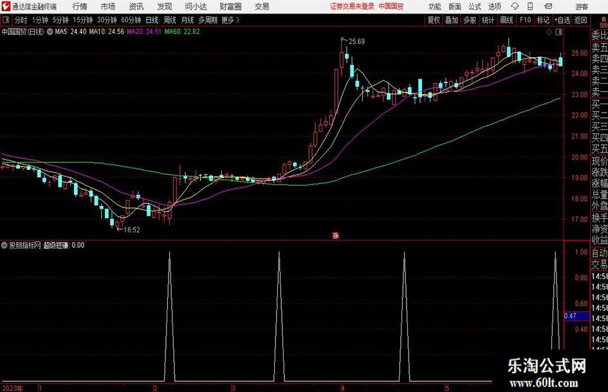Toggle the right panel icon beside diamond

(558, 32)
